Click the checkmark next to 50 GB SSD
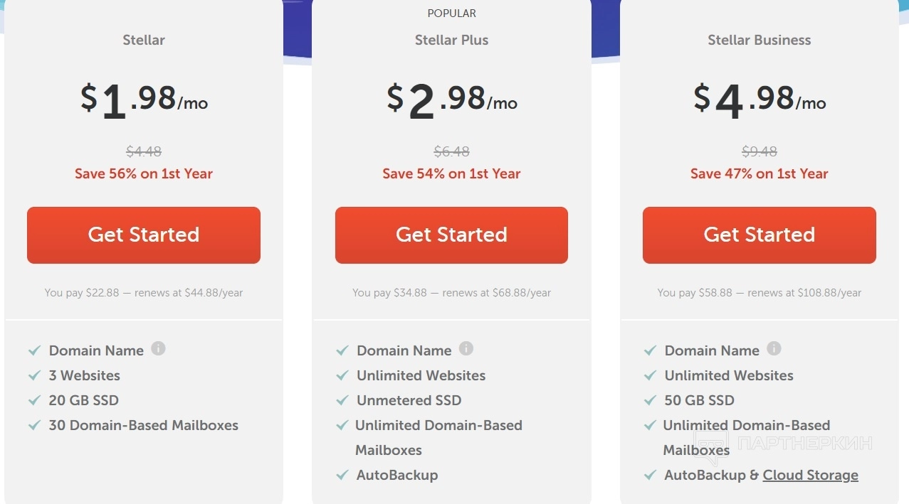Viewport: 909px width, 504px height. (x=650, y=400)
